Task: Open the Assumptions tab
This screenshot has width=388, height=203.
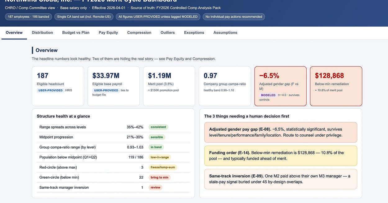Action: tap(225, 33)
